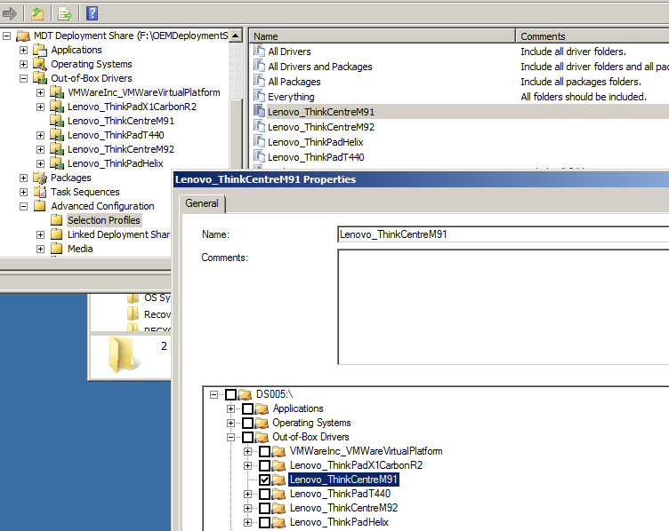
Task: Sort list by the Comments column header
Action: pos(592,36)
